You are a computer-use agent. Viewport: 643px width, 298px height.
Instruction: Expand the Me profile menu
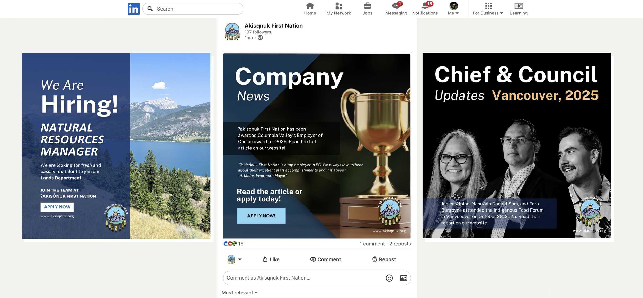click(453, 8)
